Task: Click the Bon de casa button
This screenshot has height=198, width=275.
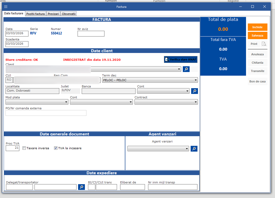Action: click(257, 81)
